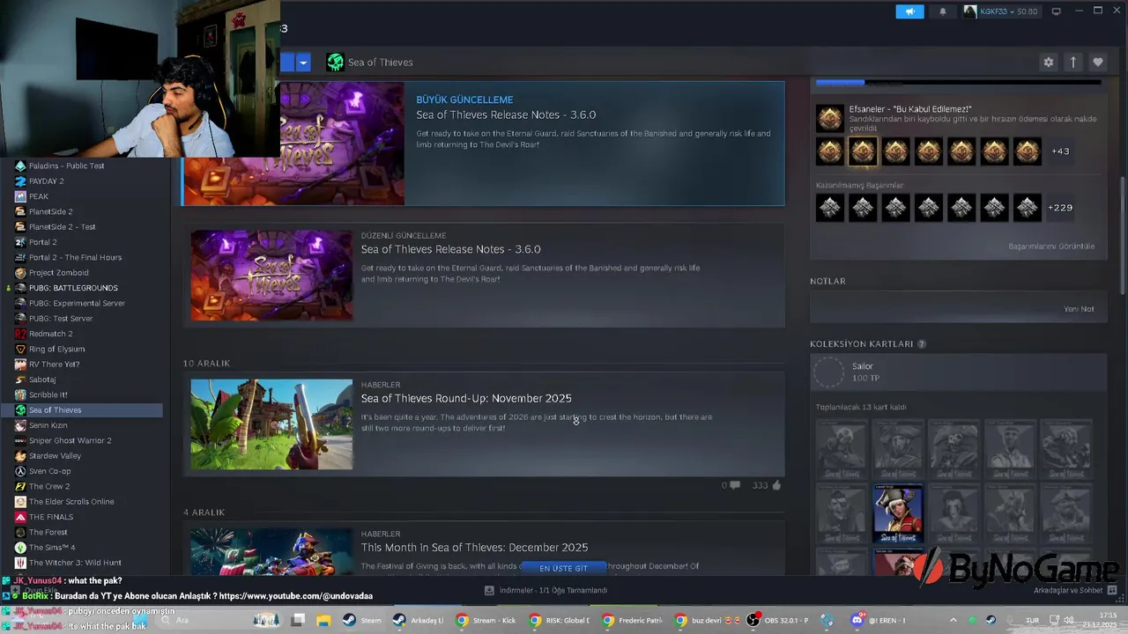Open the regular update Release Notes 3.6.0 article
The width and height of the screenshot is (1128, 634).
484,275
